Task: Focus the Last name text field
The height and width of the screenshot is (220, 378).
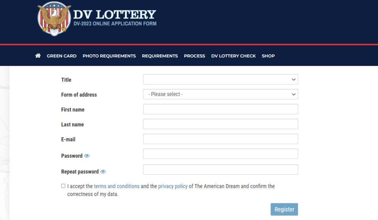Action: 220,124
